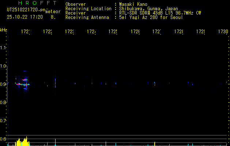Image resolution: width=230 pixels, height=146 pixels.
Task: Click the HROFFT title text
Action: (x=38, y=3)
